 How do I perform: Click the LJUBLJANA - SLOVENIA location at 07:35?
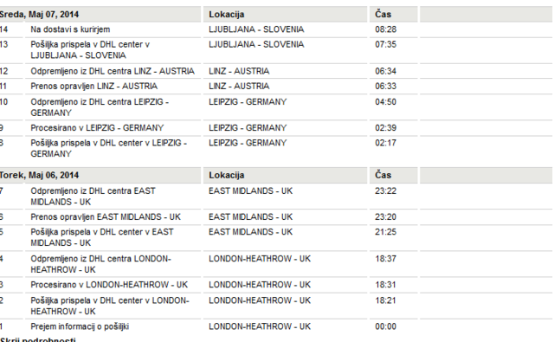tap(256, 44)
